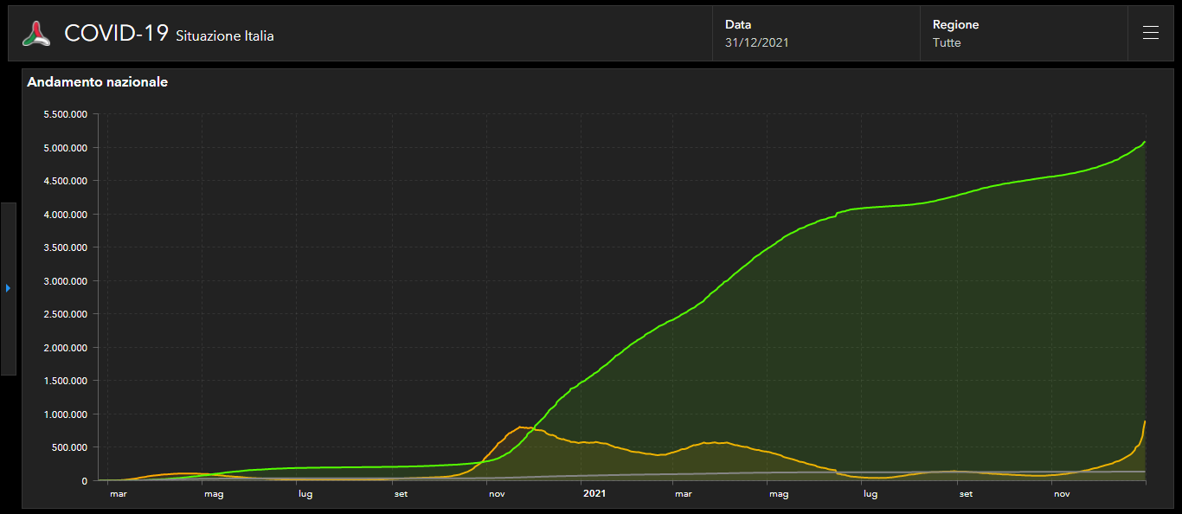This screenshot has width=1182, height=514.
Task: Click the orange curve peak near nov 2020
Action: (x=521, y=427)
